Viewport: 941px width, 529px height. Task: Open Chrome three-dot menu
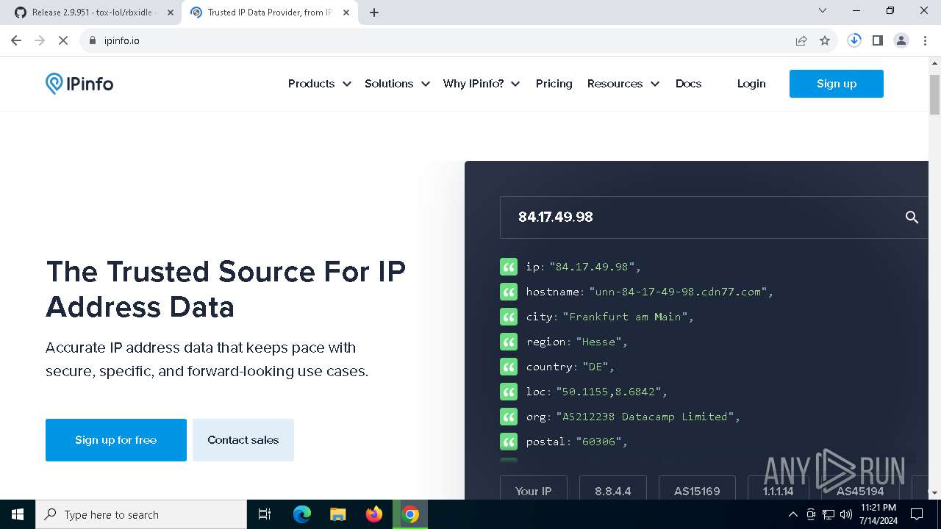coord(925,40)
